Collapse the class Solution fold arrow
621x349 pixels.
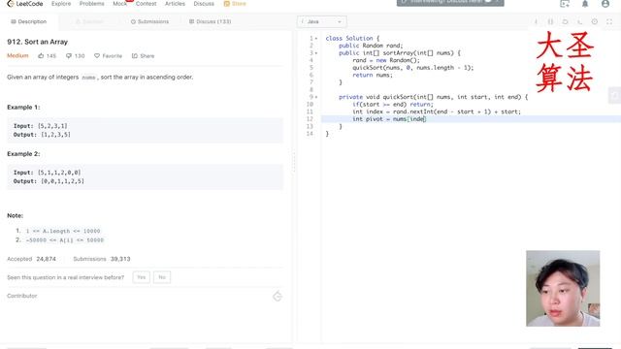click(x=316, y=39)
